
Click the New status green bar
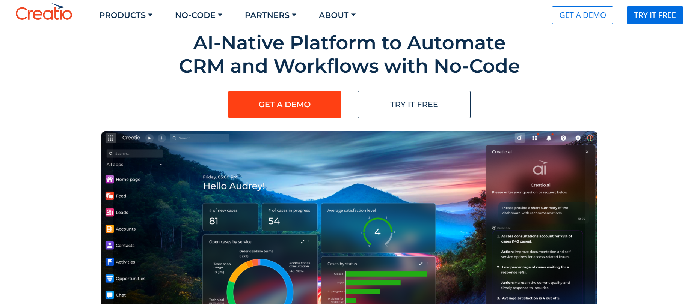click(373, 283)
